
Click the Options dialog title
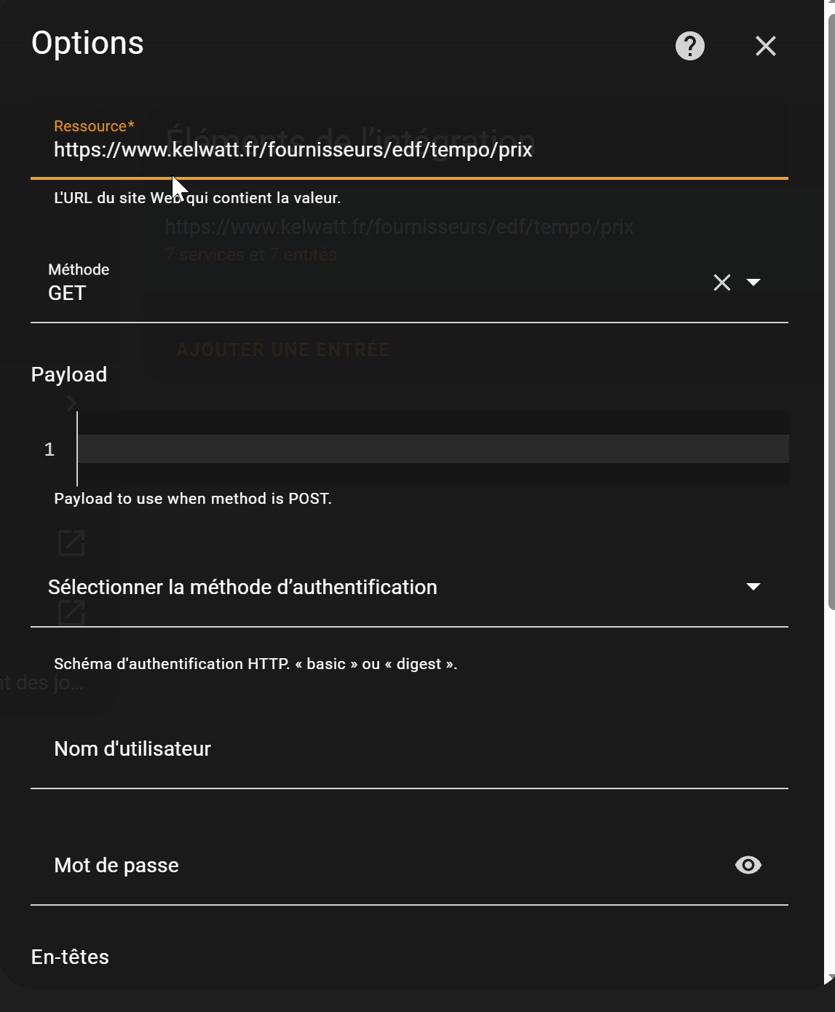coord(87,44)
